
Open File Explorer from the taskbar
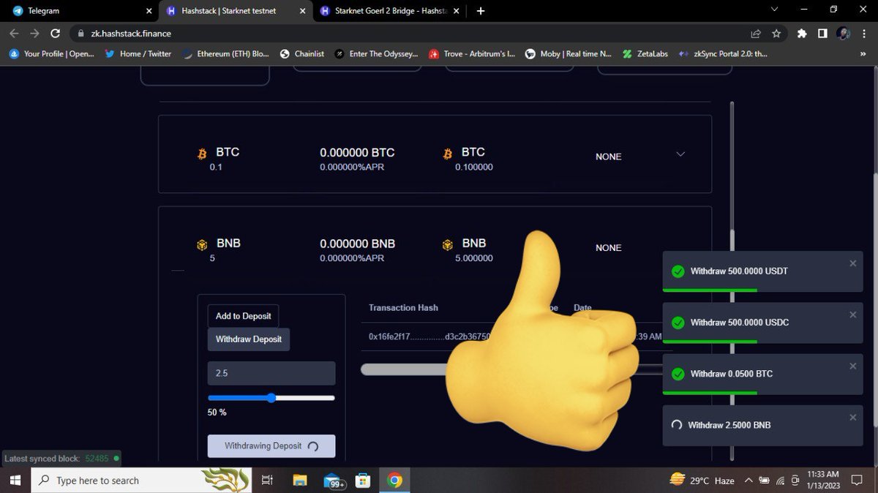[x=299, y=481]
